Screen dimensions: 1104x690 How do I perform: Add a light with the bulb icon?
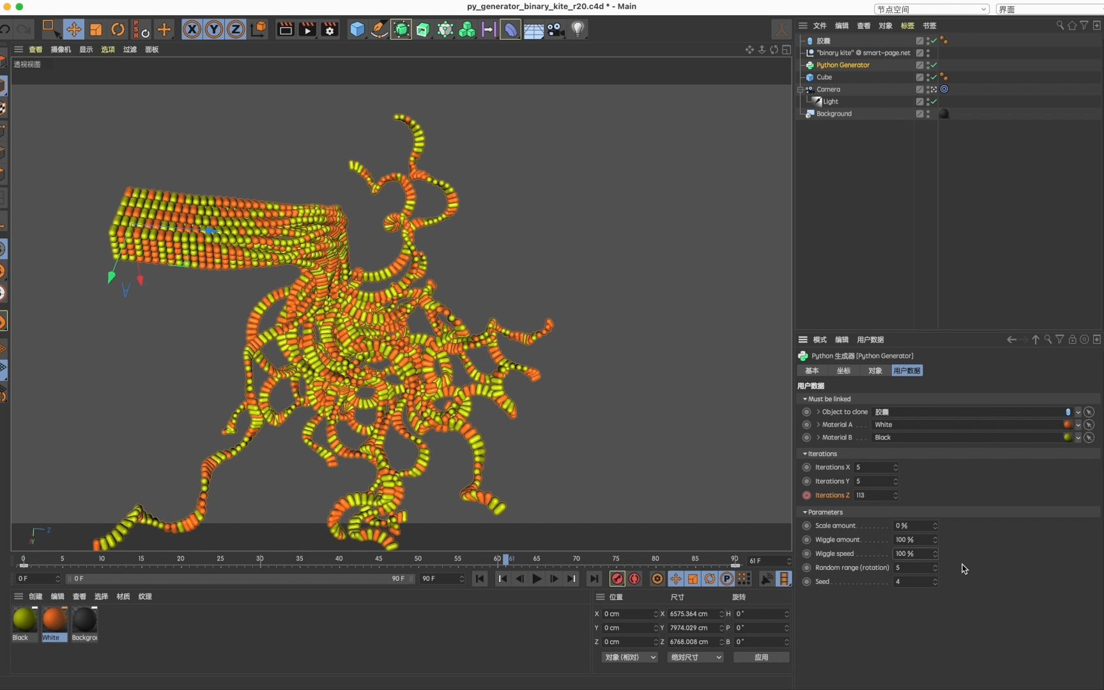578,29
